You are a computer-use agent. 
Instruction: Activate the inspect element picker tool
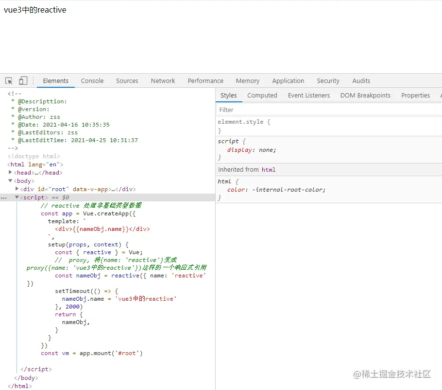tap(9, 81)
